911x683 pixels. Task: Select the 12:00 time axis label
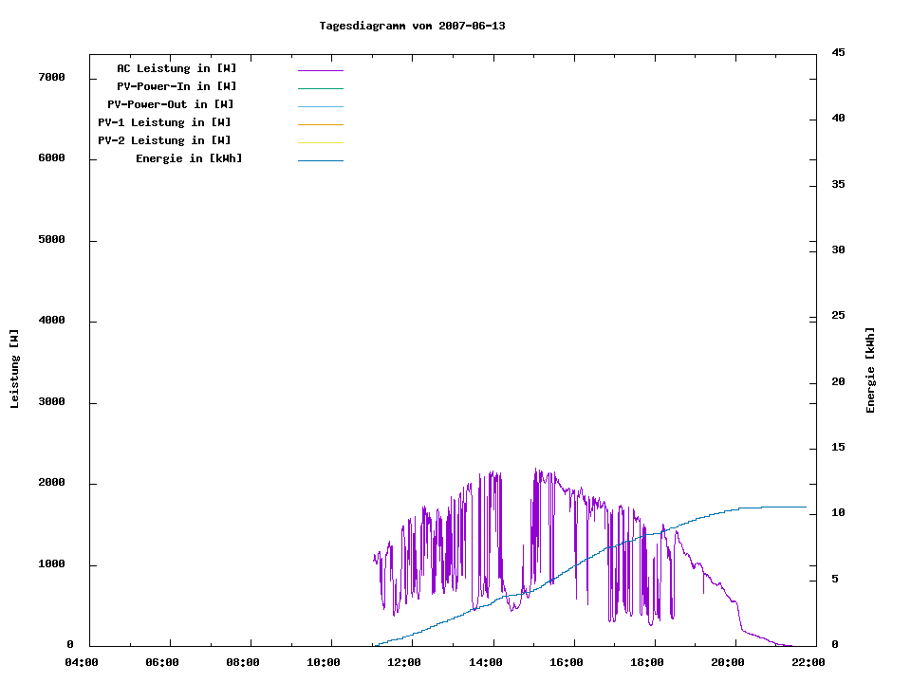coord(405,662)
